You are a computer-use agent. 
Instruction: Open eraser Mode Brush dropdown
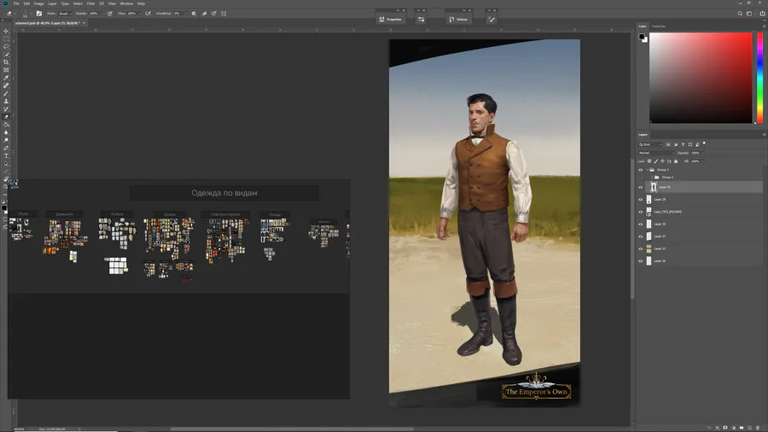[x=64, y=14]
